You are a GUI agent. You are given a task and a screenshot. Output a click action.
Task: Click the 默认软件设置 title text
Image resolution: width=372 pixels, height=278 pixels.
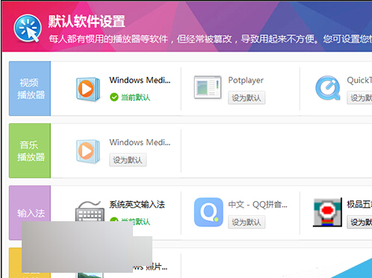(87, 22)
